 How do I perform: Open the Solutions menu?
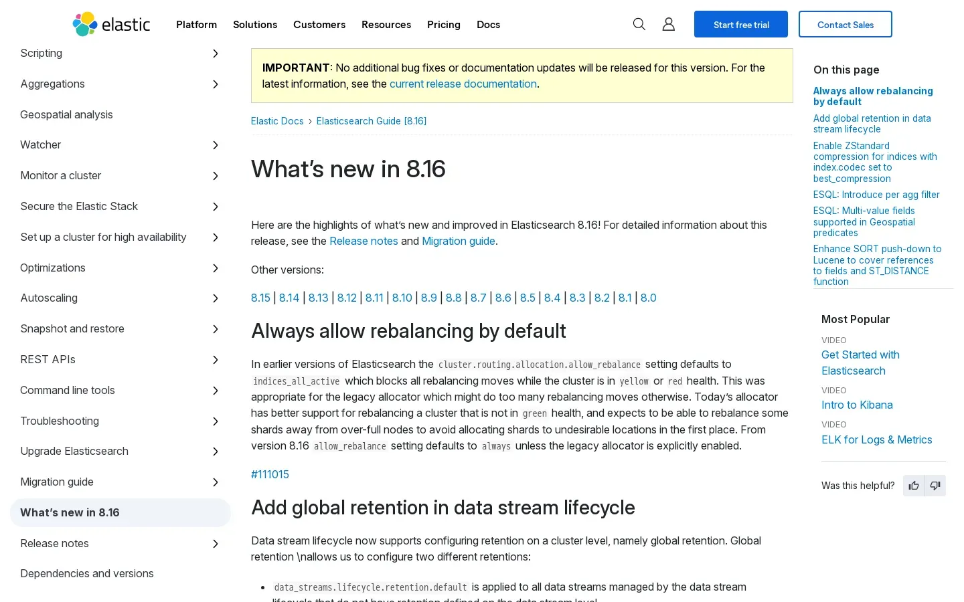pyautogui.click(x=255, y=25)
